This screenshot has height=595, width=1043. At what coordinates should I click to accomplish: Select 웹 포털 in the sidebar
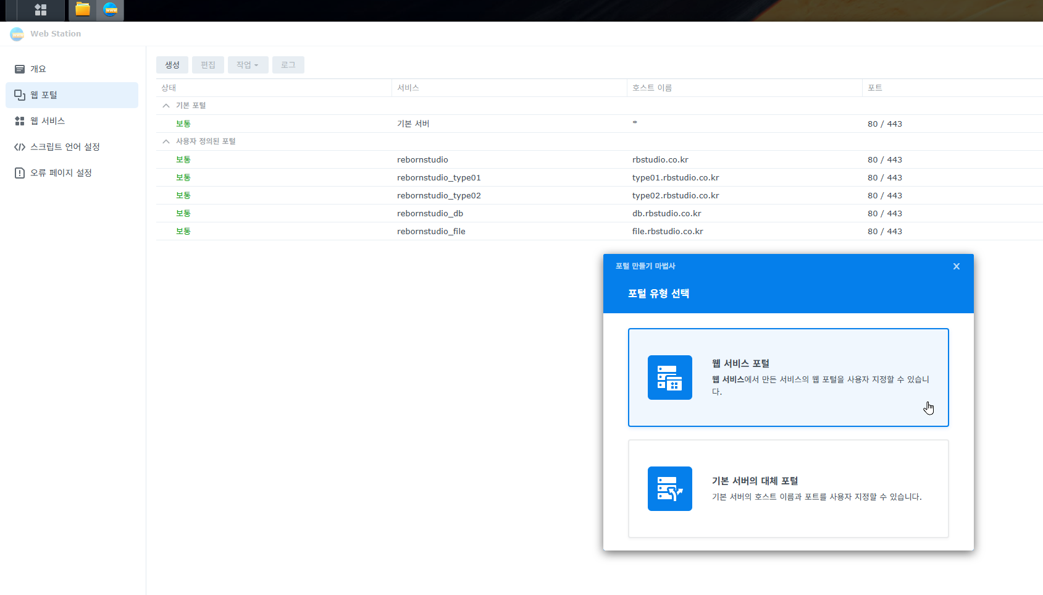point(72,95)
